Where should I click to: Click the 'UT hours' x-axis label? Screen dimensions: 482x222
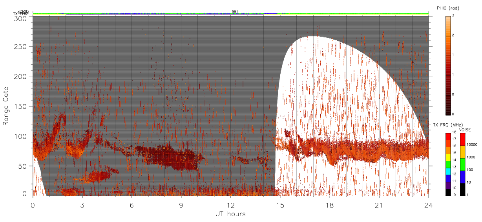click(230, 214)
